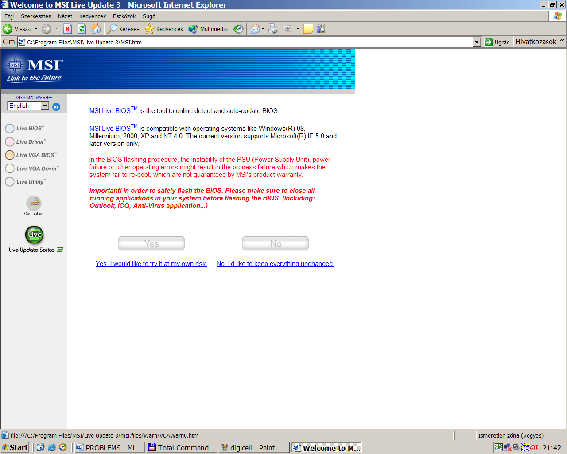Click the ATI tray icon
Image resolution: width=567 pixels, height=454 pixels.
click(x=535, y=447)
